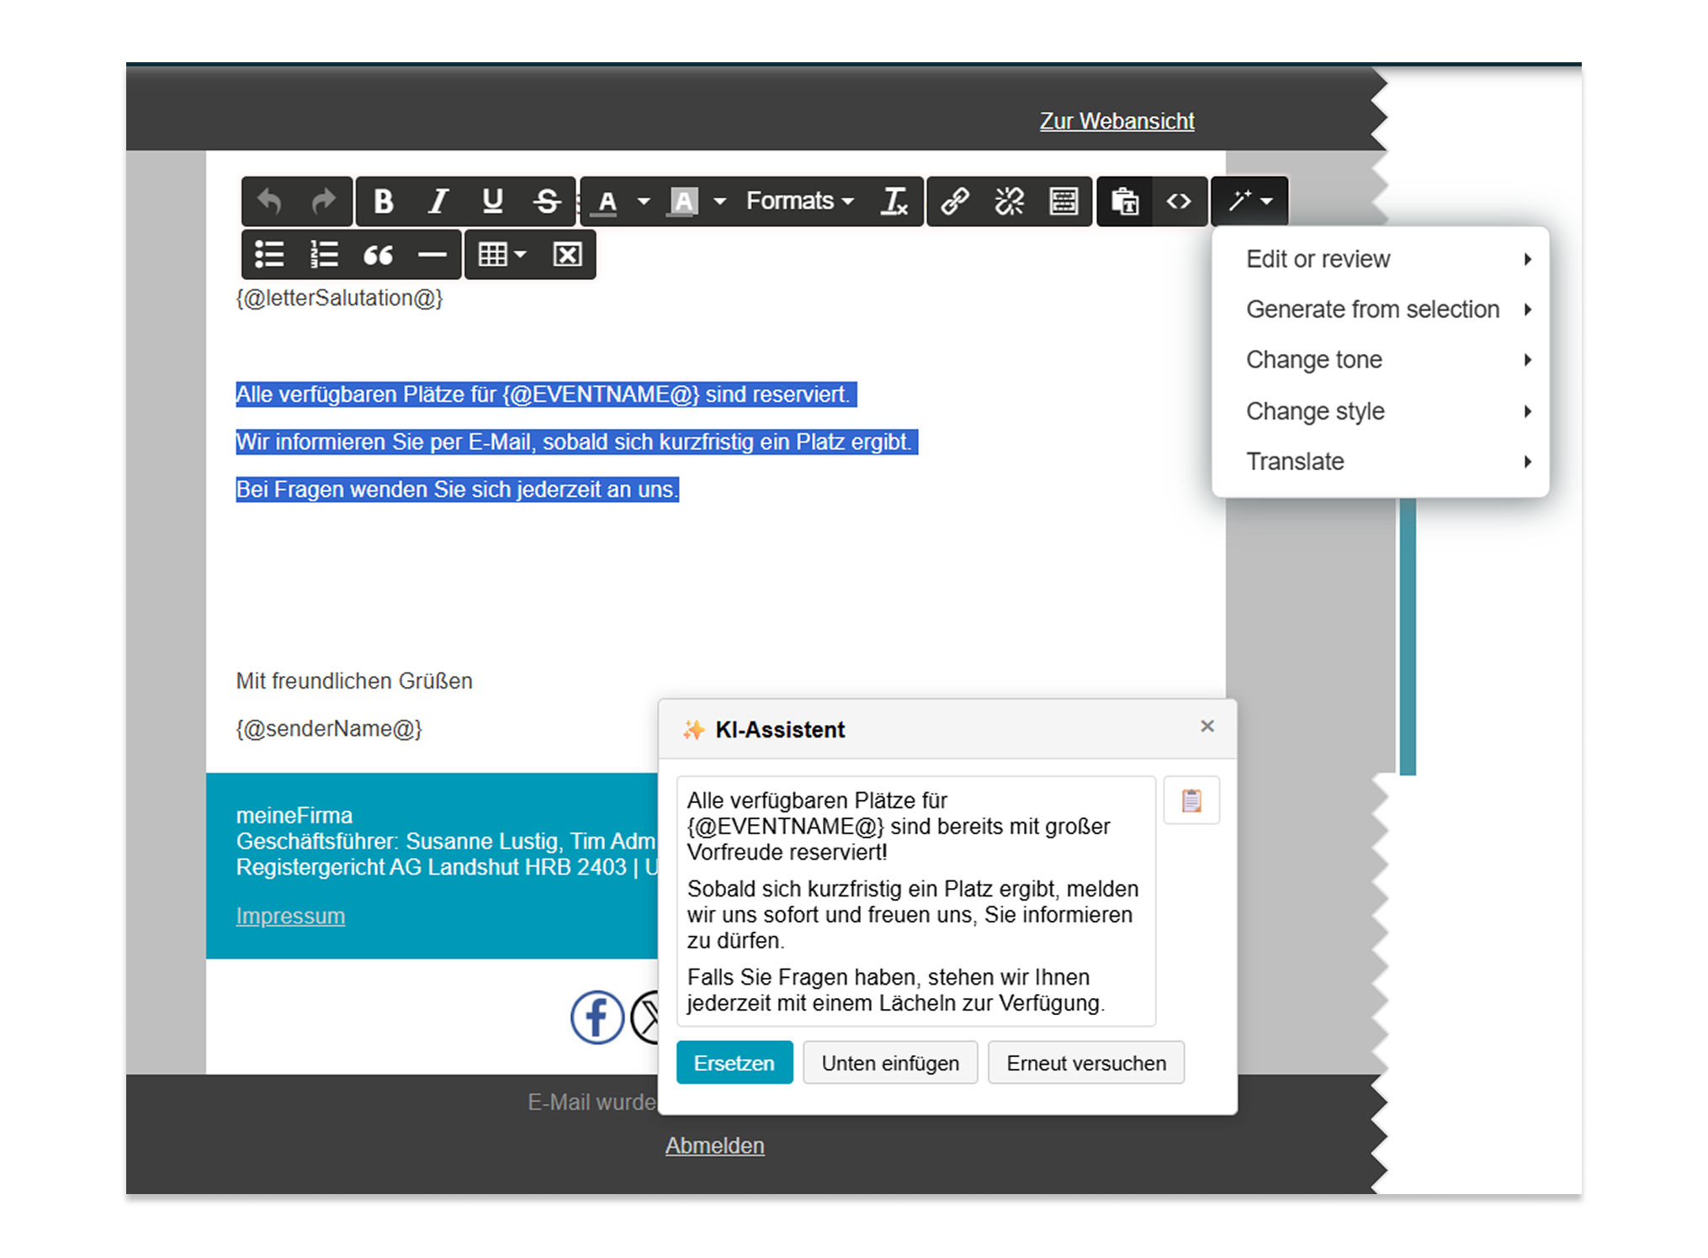Screen dimensions: 1708x1258
Task: Open the table dropdown
Action: (502, 254)
